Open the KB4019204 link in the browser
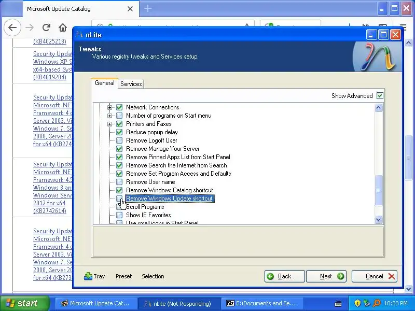This screenshot has width=415, height=311. tap(50, 77)
